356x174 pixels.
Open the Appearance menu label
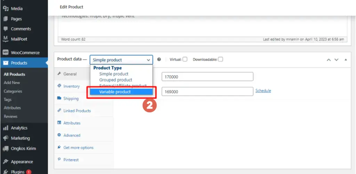pyautogui.click(x=22, y=162)
